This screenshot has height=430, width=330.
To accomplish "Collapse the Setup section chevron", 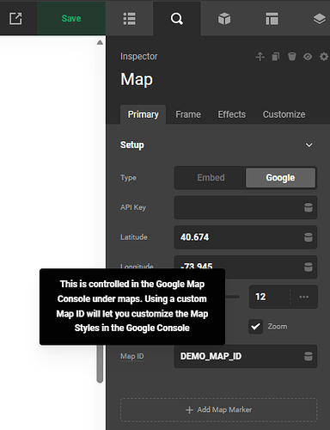I will 309,145.
